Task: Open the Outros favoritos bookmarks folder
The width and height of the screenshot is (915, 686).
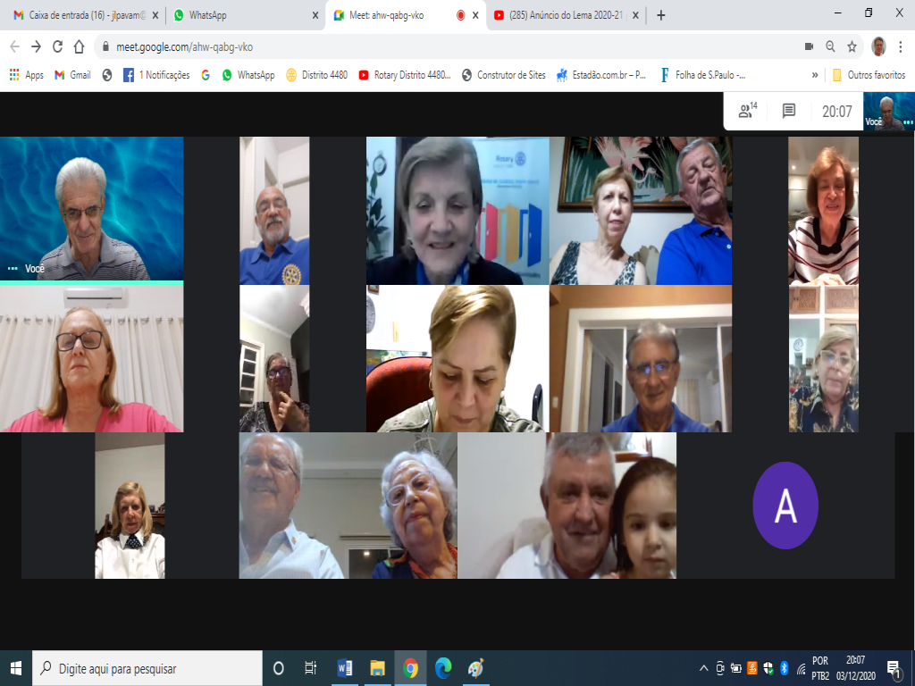Action: 869,75
